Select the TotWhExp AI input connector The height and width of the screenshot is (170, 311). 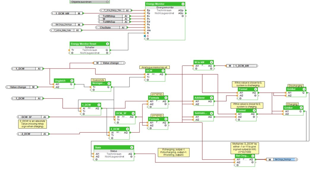(114, 22)
